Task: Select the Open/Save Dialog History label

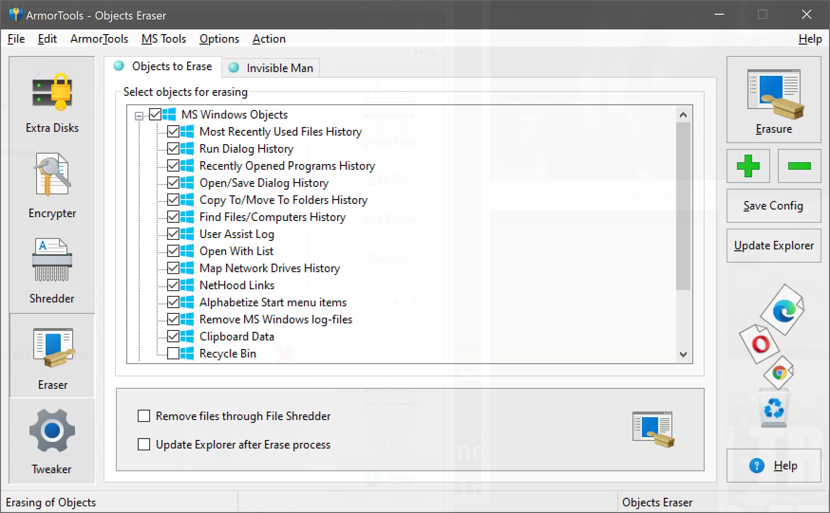Action: 264,183
